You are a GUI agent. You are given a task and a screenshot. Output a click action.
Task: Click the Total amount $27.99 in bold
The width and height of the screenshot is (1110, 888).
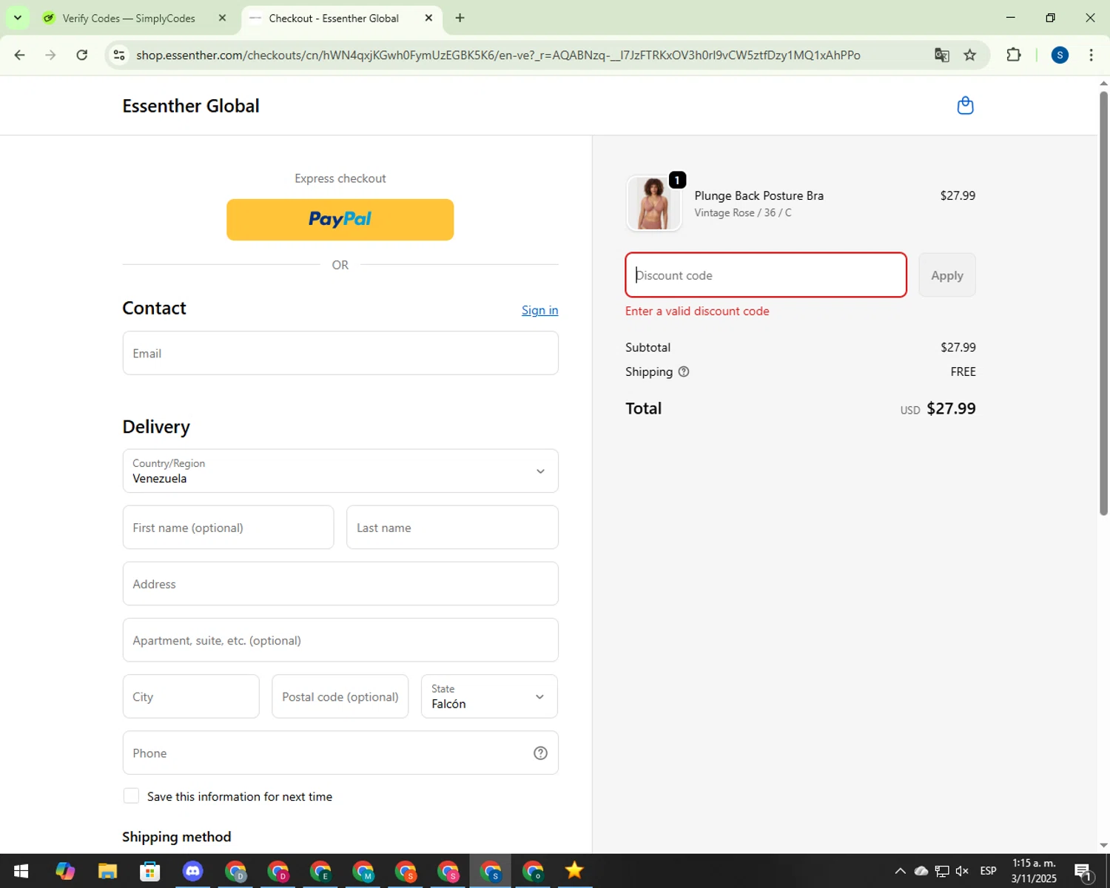pyautogui.click(x=951, y=408)
